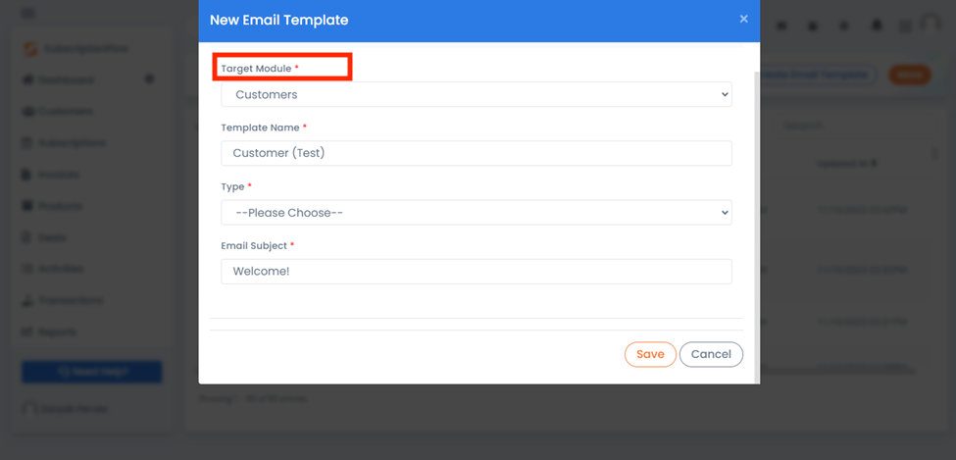Click the Subscriptions calendar icon in sidebar
Viewport: 956px width, 460px height.
(26, 143)
